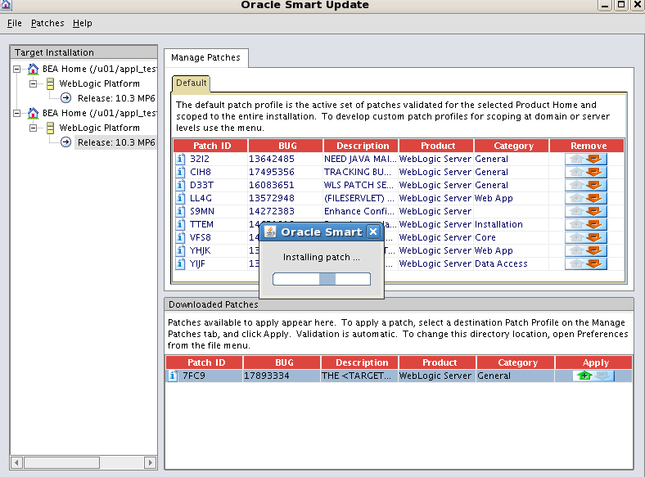Click the Installing patch progress bar
This screenshot has width=645, height=477.
click(322, 279)
